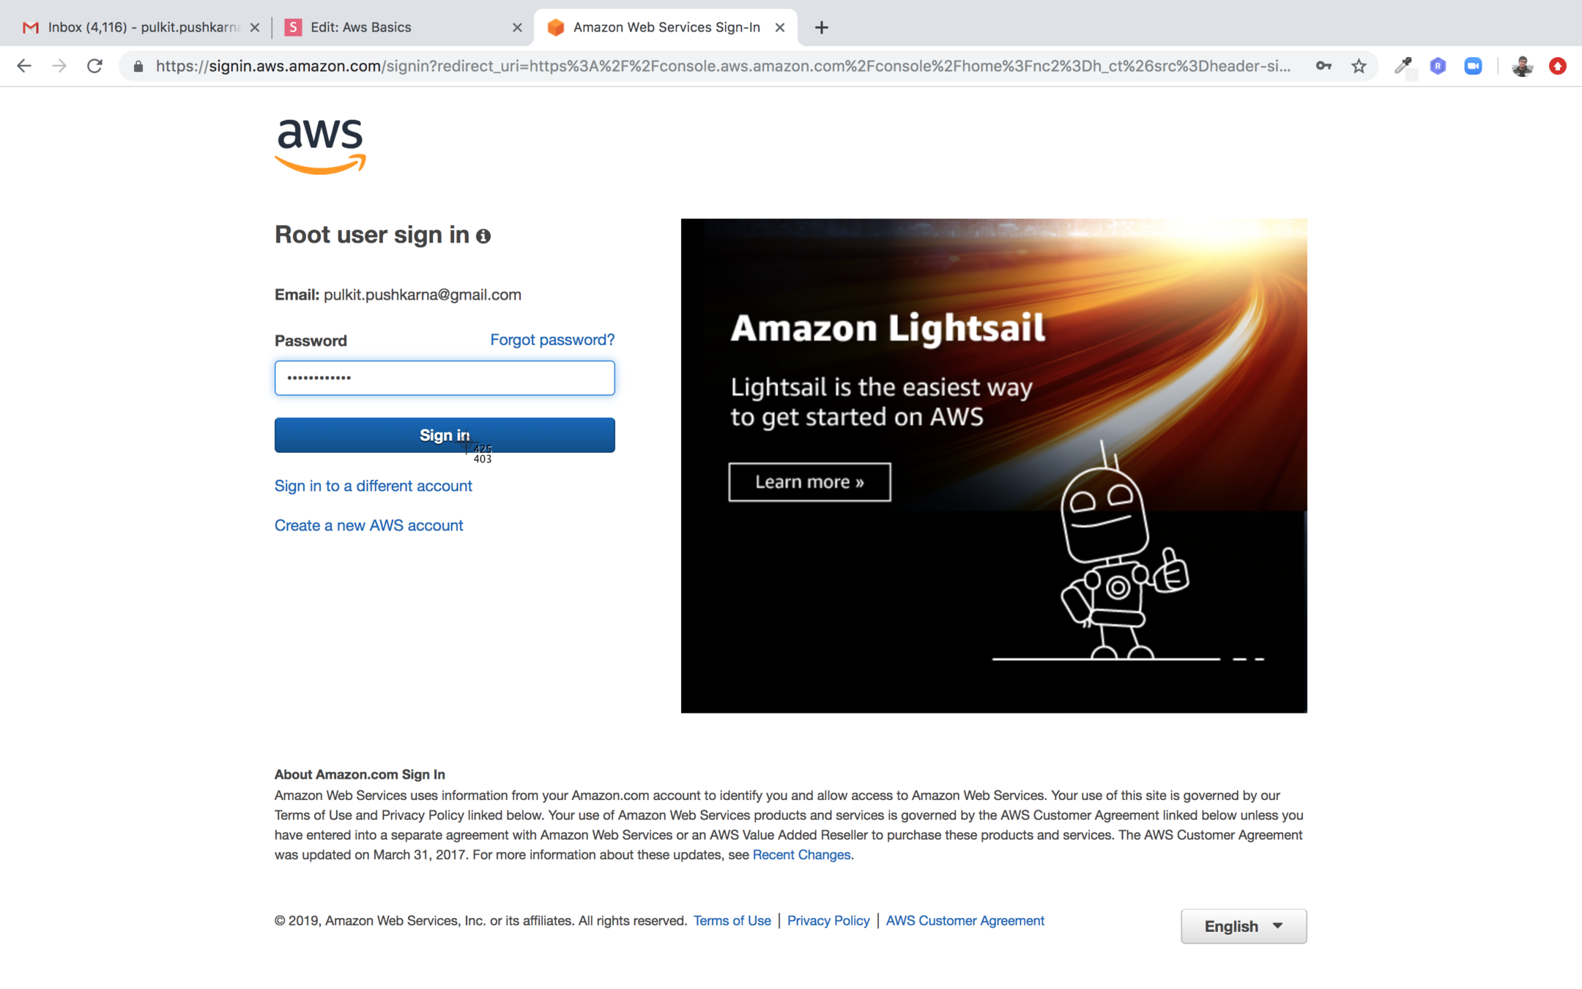
Task: Click Learn more on Lightsail banner
Action: tap(809, 482)
